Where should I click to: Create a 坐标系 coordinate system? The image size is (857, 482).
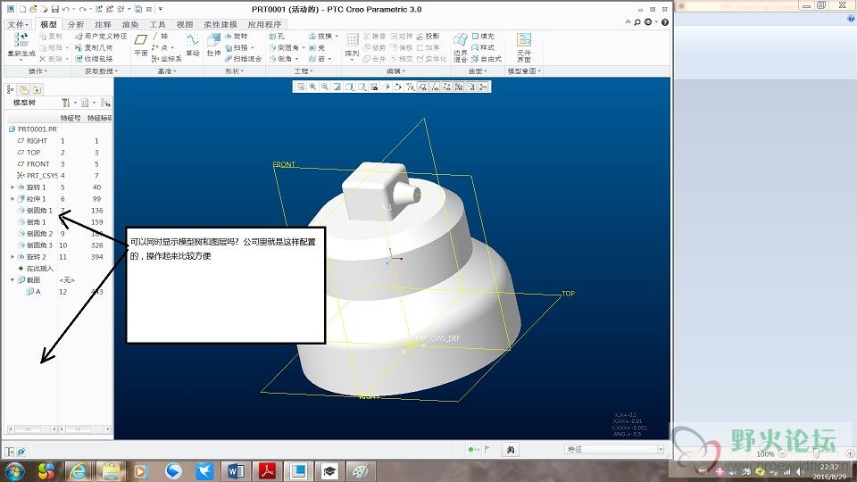click(167, 59)
